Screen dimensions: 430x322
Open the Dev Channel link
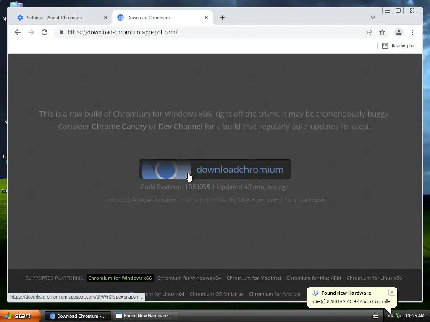[x=181, y=127]
